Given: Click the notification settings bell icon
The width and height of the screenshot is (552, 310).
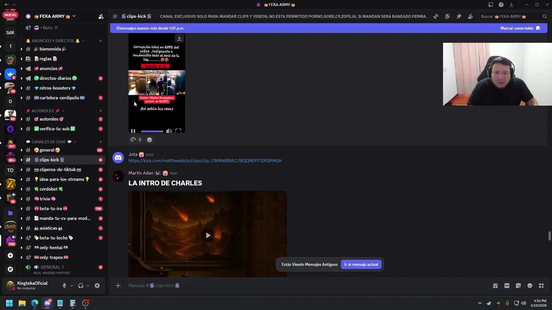Looking at the screenshot, I should (x=447, y=16).
